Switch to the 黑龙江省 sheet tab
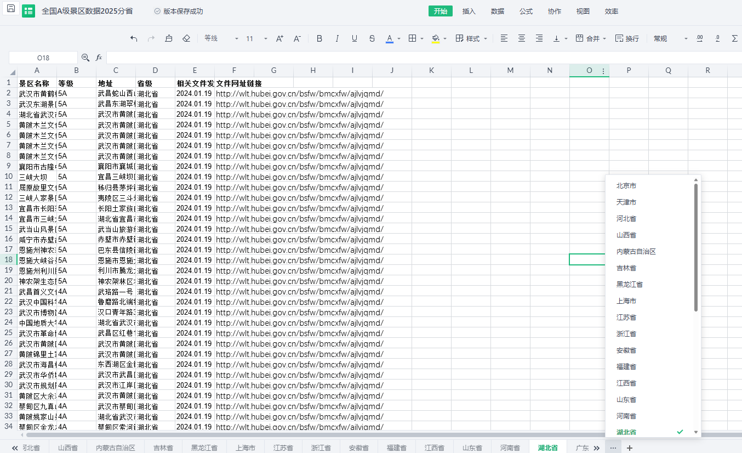742x453 pixels. pyautogui.click(x=204, y=448)
